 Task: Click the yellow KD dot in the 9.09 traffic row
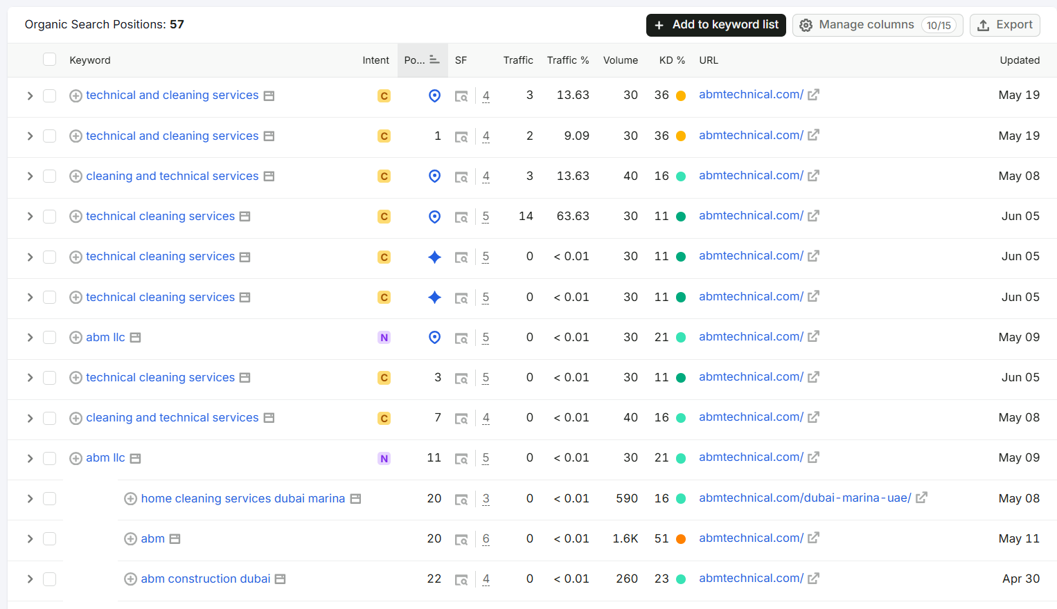click(x=681, y=136)
